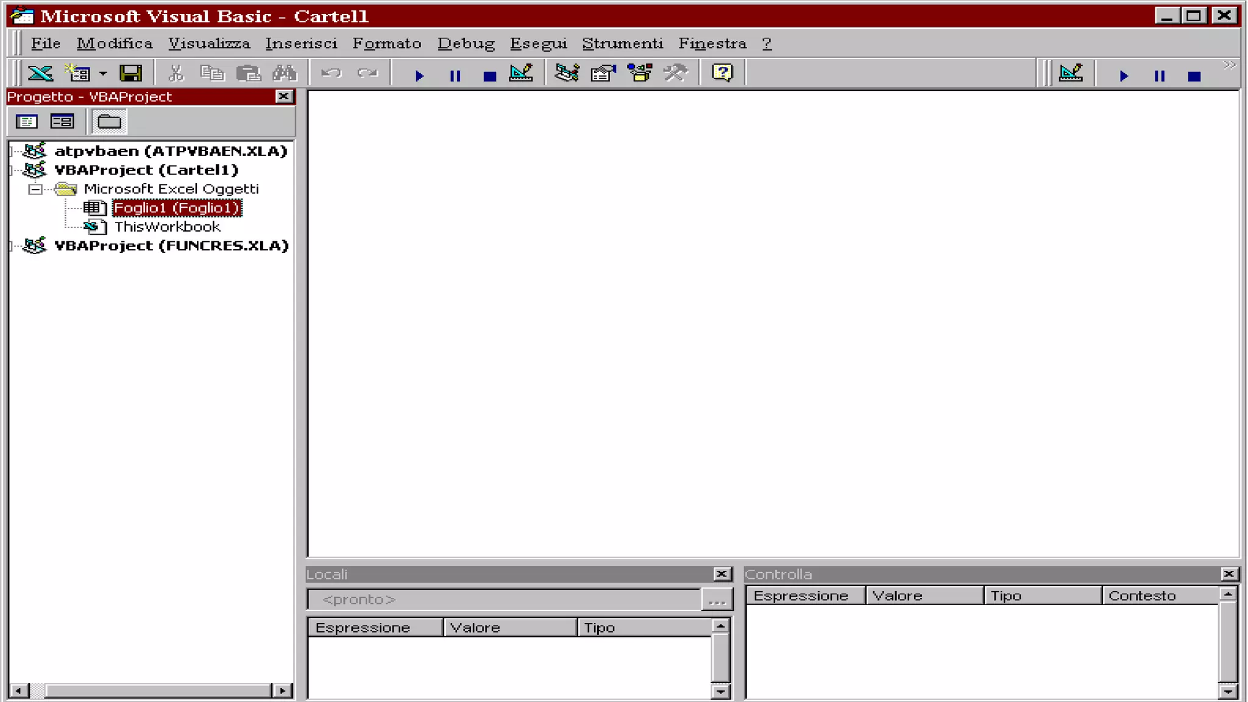The image size is (1248, 702).
Task: Expand the VBAProject (FUNCRES.XLA) node
Action: (11, 246)
